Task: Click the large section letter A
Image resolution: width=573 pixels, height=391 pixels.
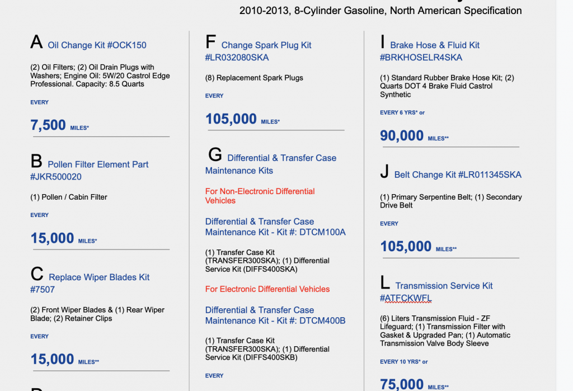Action: click(x=36, y=41)
